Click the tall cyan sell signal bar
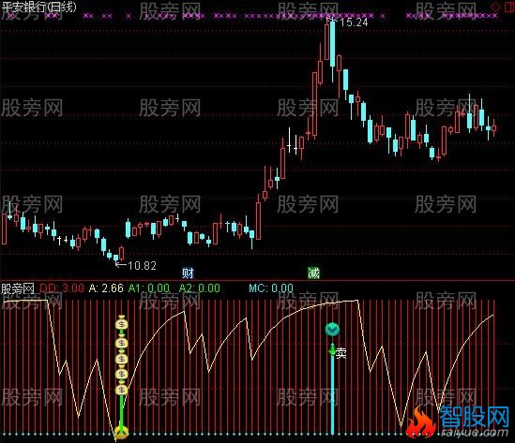Screen dimensions: 515x443 (x=332, y=393)
